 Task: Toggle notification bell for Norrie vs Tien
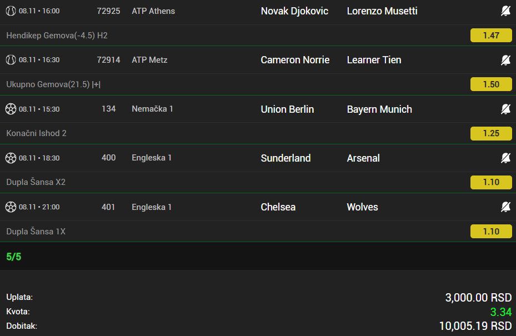click(505, 60)
